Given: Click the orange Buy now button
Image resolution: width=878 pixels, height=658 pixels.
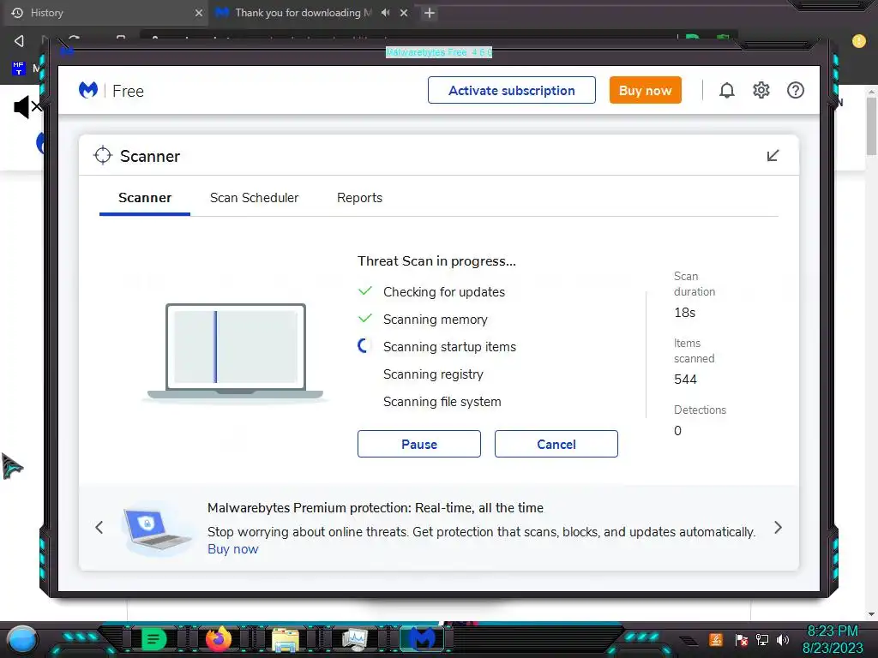Looking at the screenshot, I should (645, 90).
